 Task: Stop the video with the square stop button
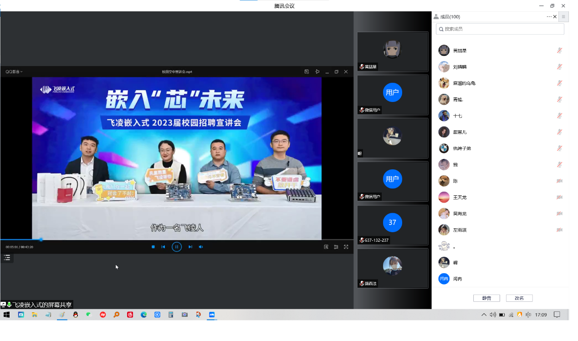[153, 247]
